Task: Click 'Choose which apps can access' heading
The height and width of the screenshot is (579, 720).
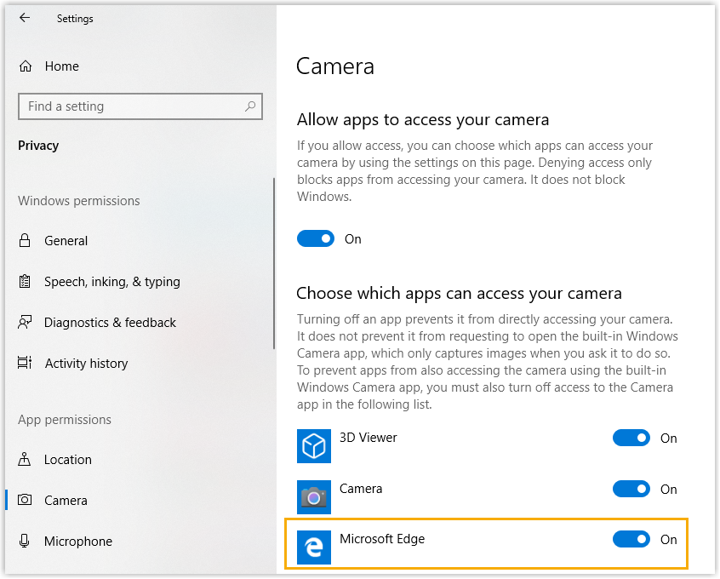Action: [460, 293]
